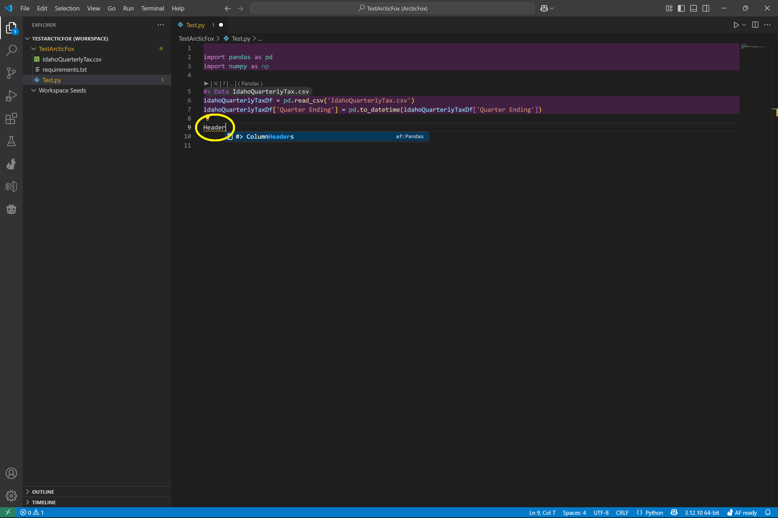This screenshot has height=518, width=778.
Task: Go forward with the navigation arrow
Action: pos(240,9)
